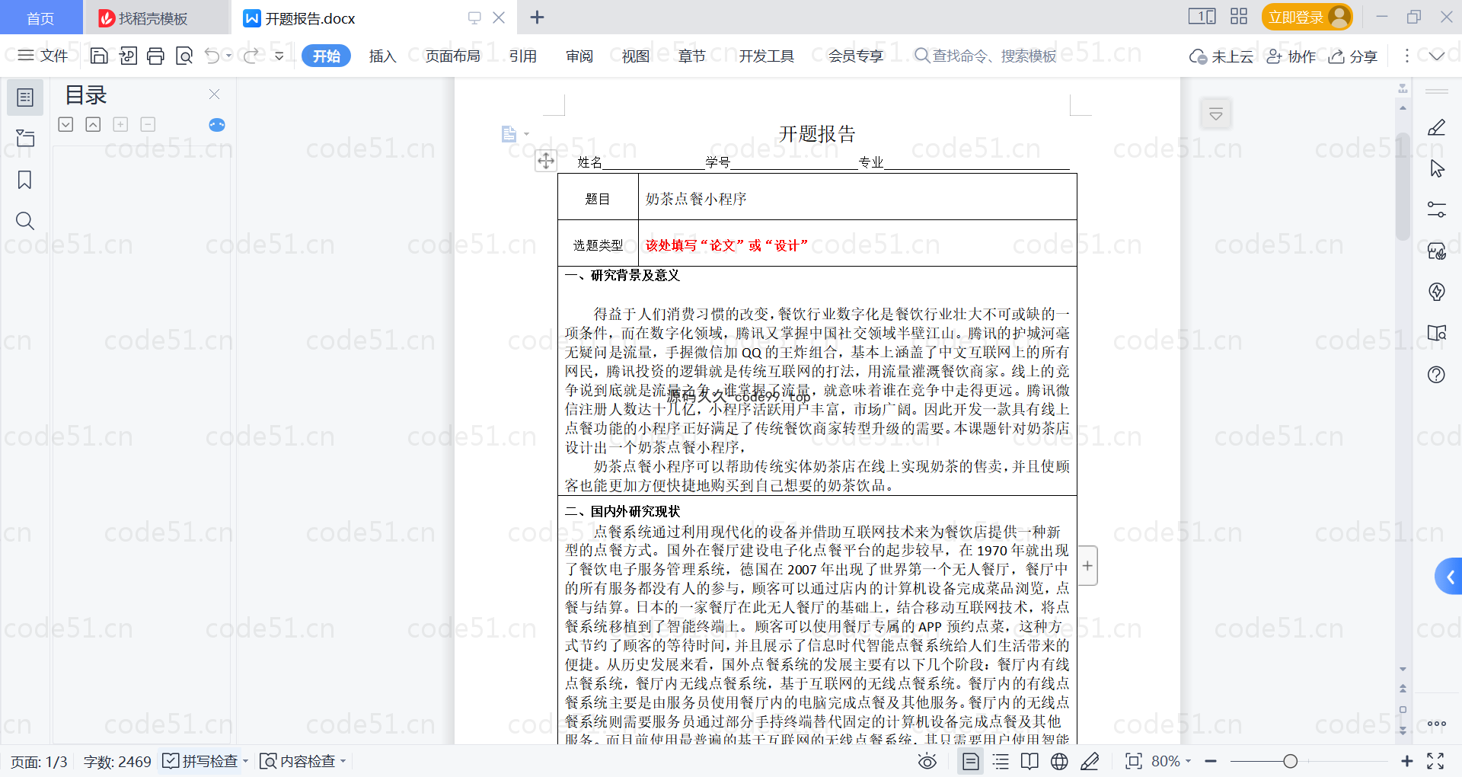Expand undo history dropdown arrow
The width and height of the screenshot is (1462, 777).
(228, 56)
